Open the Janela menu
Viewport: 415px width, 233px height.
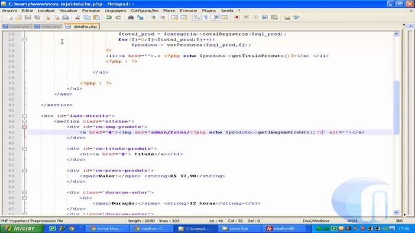point(227,10)
